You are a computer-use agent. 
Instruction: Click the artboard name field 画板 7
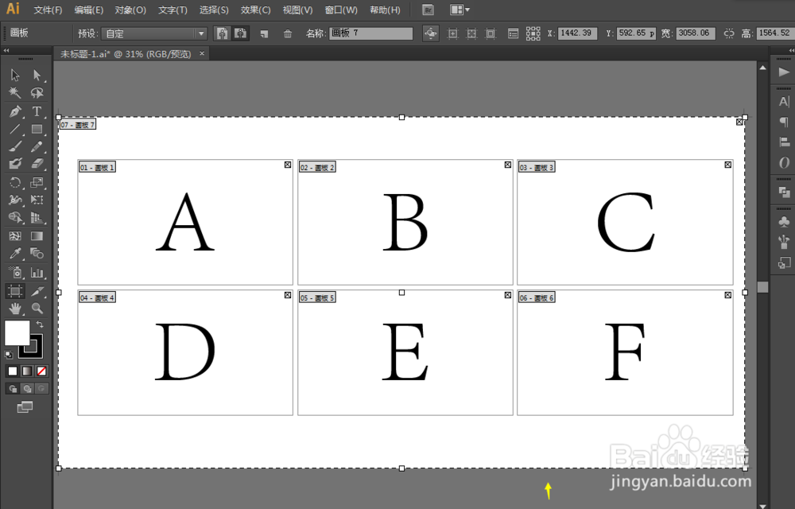[370, 33]
